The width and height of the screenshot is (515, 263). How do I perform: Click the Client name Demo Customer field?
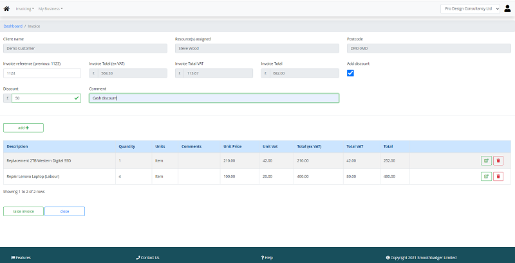85,48
